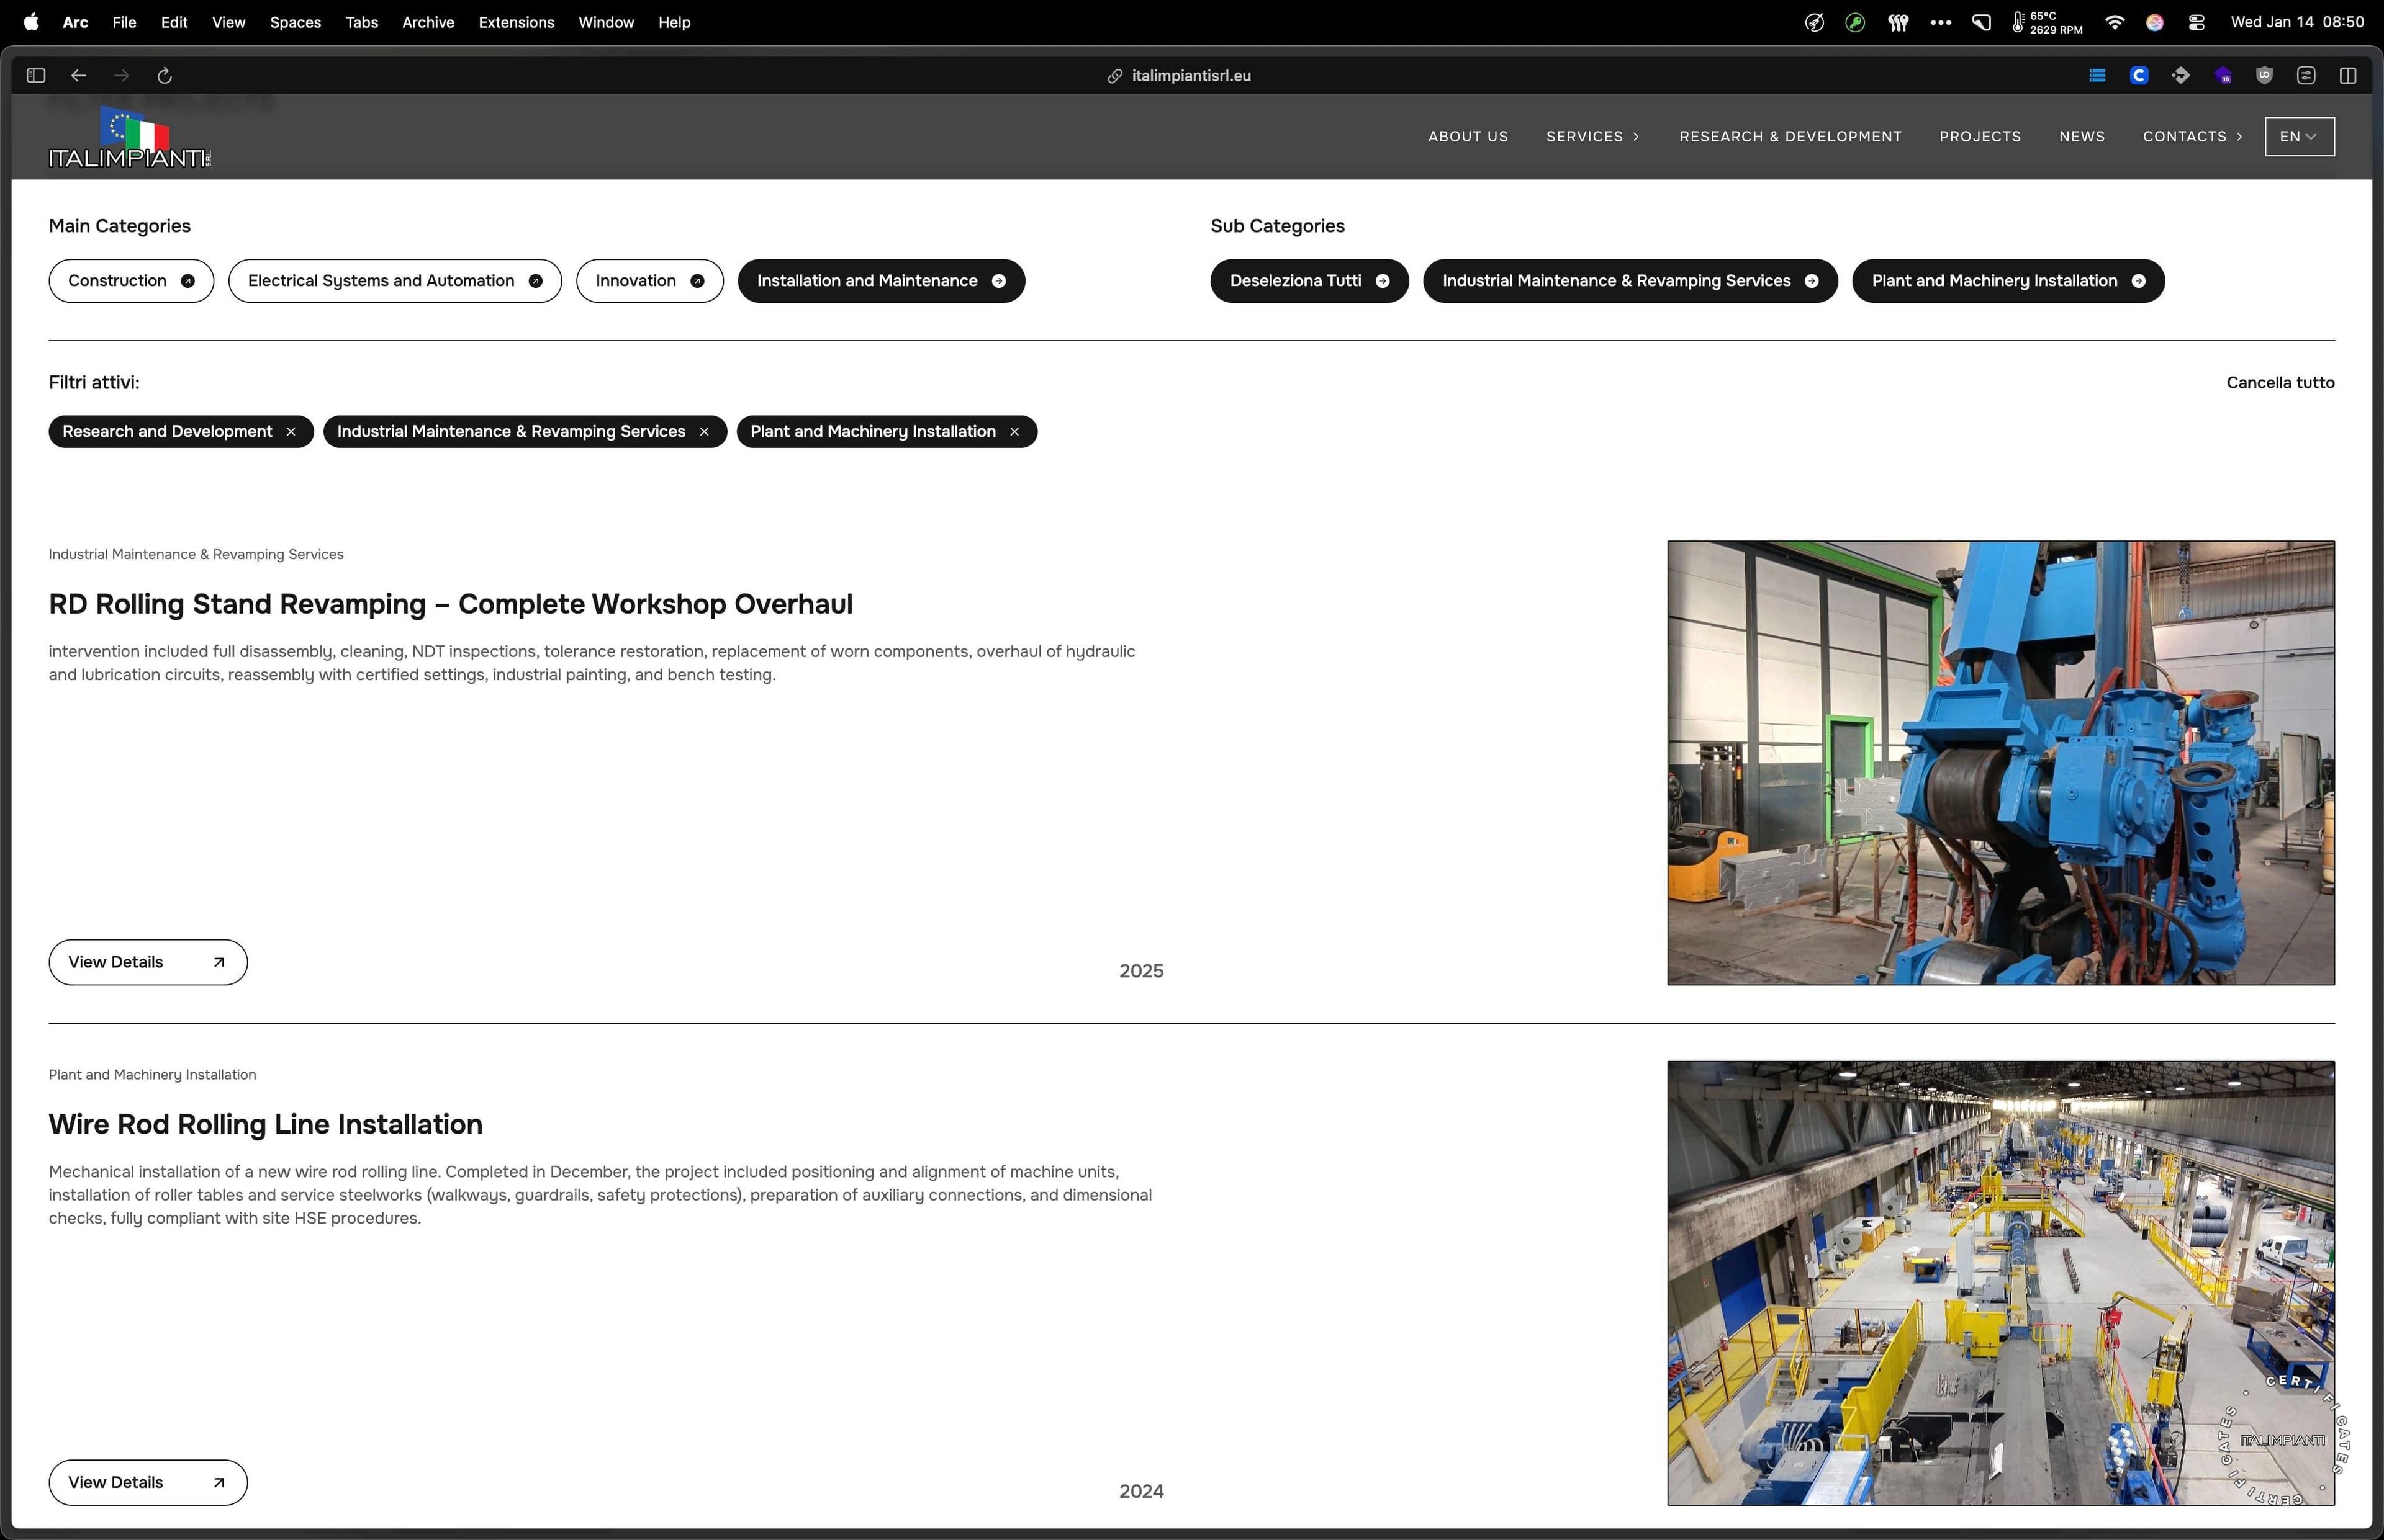Click the split view icon in toolbar
2384x1540 pixels.
pyautogui.click(x=2348, y=76)
